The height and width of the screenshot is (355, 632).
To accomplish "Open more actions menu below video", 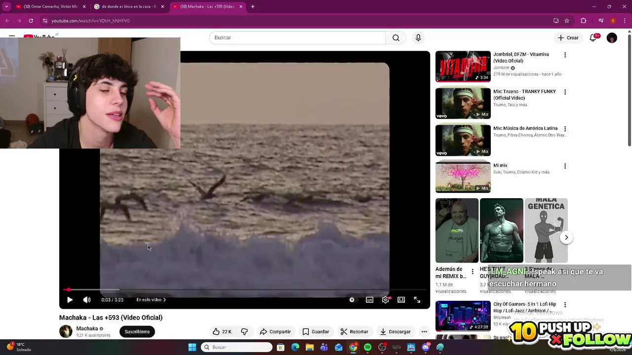I will tap(424, 331).
